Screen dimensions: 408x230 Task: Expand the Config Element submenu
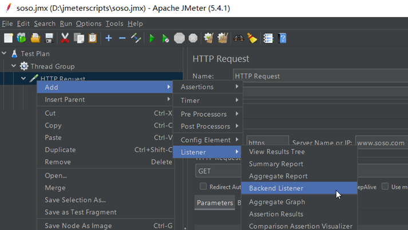pyautogui.click(x=208, y=140)
